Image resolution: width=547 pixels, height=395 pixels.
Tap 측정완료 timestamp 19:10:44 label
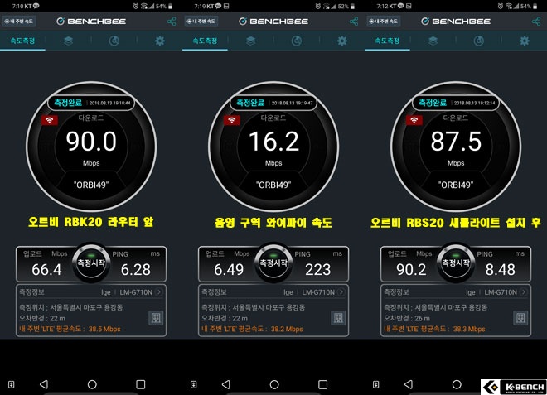tap(91, 103)
